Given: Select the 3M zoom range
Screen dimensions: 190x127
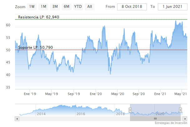Looking at the screenshot, I should point(55,6).
